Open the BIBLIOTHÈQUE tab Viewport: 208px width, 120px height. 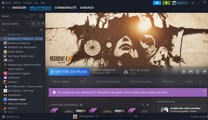coord(40,8)
